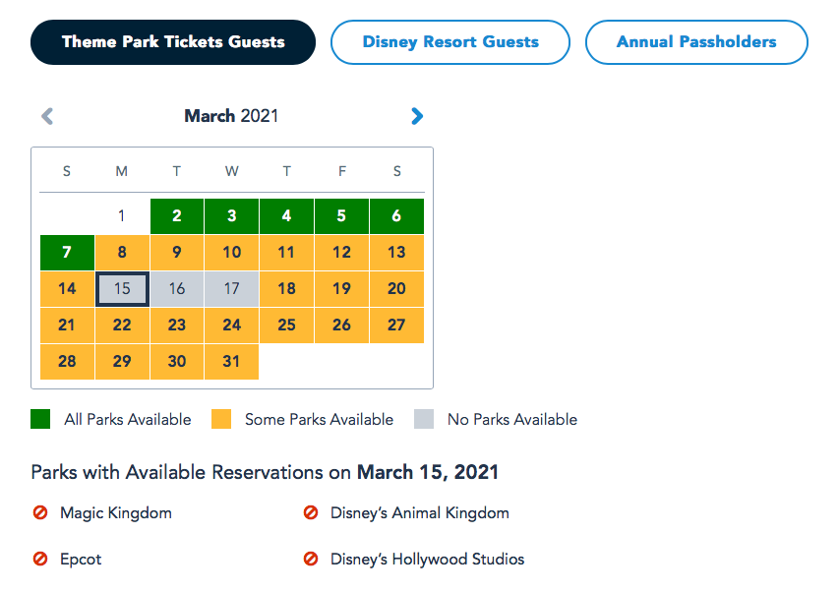
Task: Choose March 15 selected date cell
Action: [x=122, y=289]
